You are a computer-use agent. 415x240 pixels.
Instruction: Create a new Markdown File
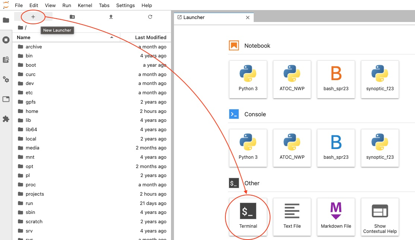[336, 217]
